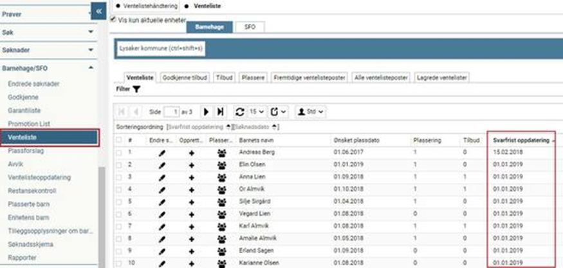This screenshot has width=563, height=268.
Task: Go to next page arrow
Action: point(207,111)
